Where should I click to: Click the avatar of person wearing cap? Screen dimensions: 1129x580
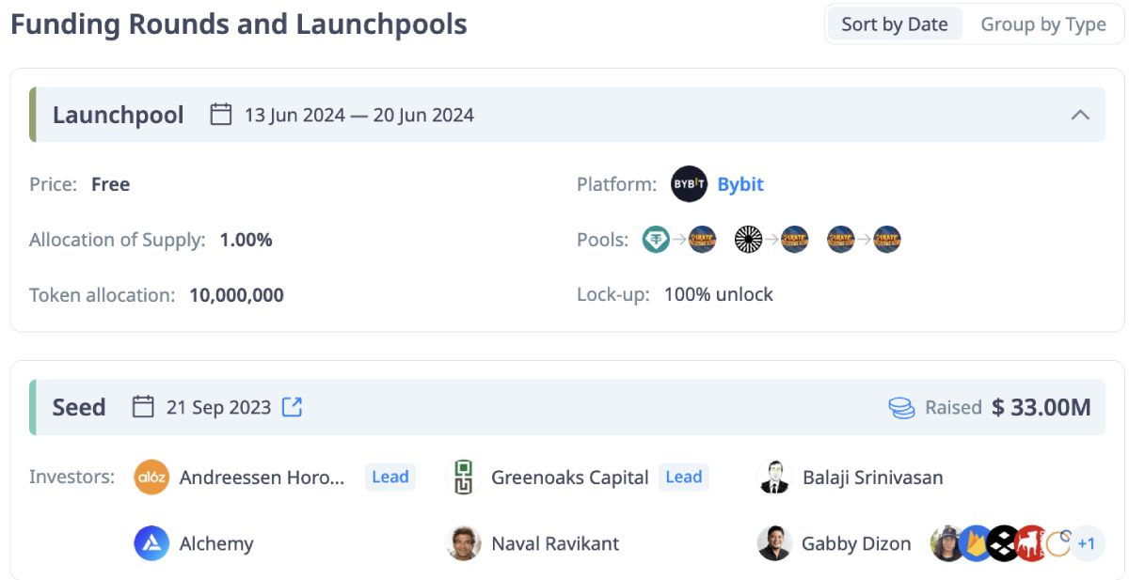point(946,543)
